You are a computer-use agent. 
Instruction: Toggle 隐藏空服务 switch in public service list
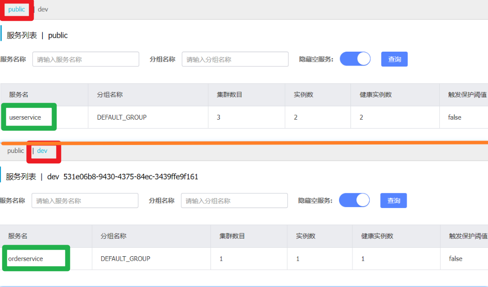[x=355, y=59]
